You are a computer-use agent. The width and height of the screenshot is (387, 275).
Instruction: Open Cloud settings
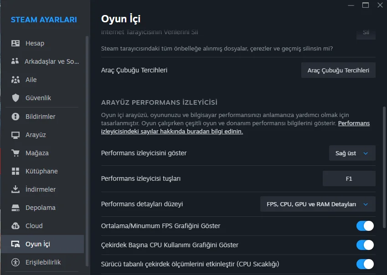(x=42, y=226)
